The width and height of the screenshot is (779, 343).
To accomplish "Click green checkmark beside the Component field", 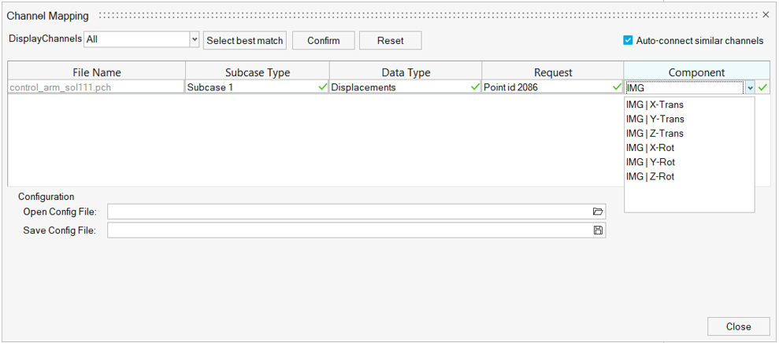I will pyautogui.click(x=762, y=87).
